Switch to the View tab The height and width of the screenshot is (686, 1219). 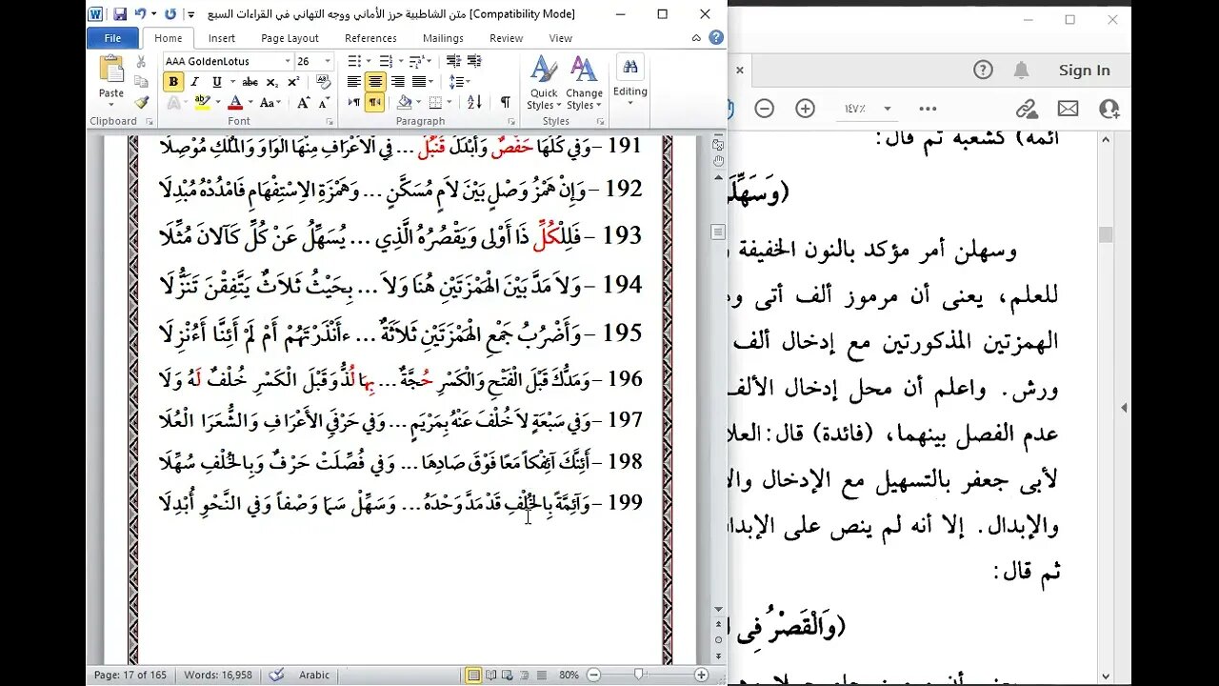pos(561,38)
